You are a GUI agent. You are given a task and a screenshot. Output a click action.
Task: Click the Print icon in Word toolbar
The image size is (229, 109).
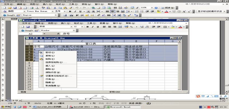click(32, 8)
